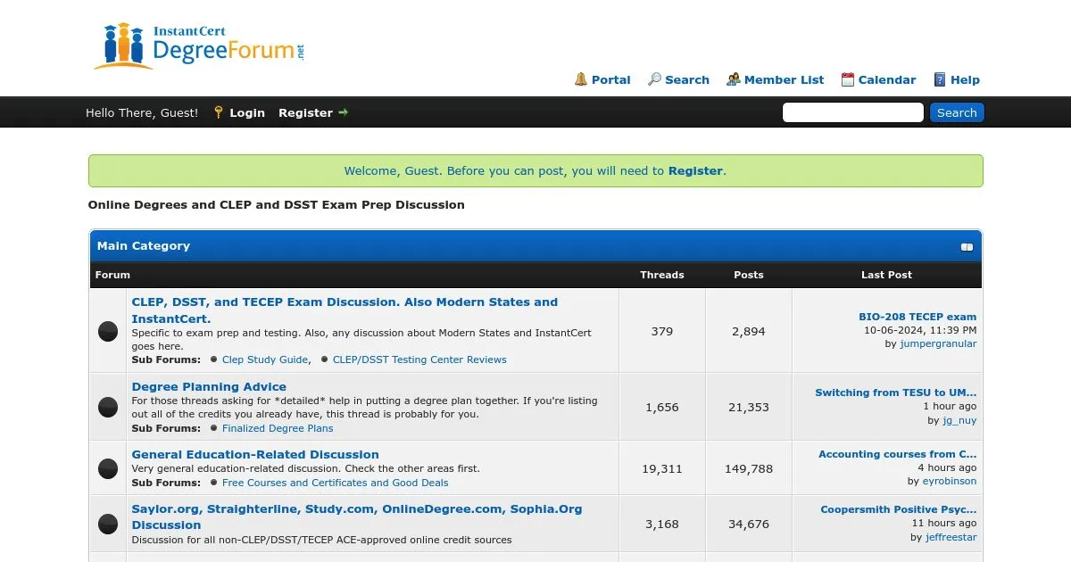This screenshot has height=562, width=1071.
Task: Click the green arrow beside Register
Action: pyautogui.click(x=344, y=112)
